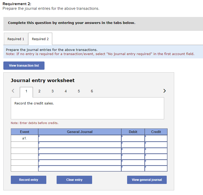Open General Journal account dropdown in second row

point(80,145)
